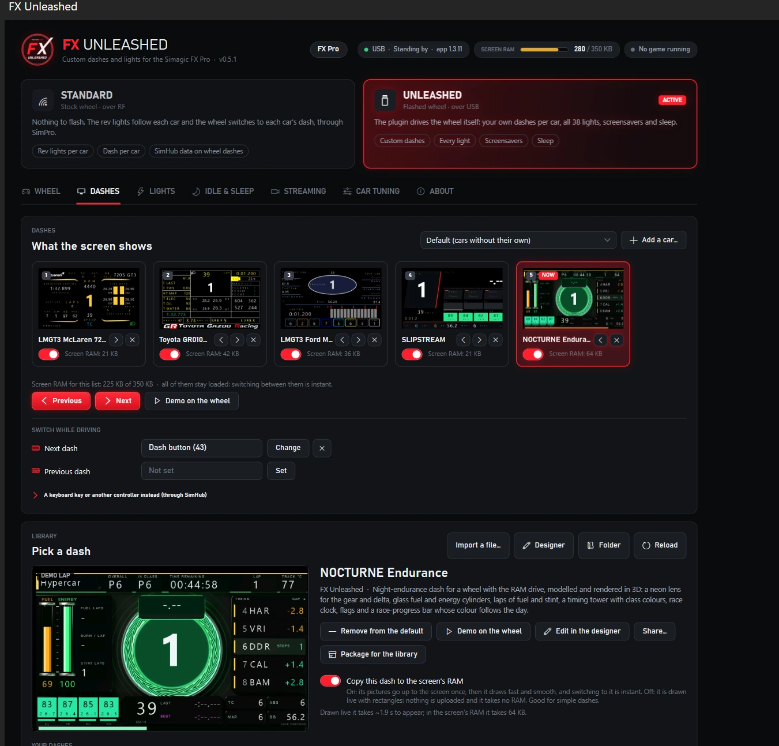779x746 pixels.
Task: Click the Previous dash Not set field
Action: point(202,471)
